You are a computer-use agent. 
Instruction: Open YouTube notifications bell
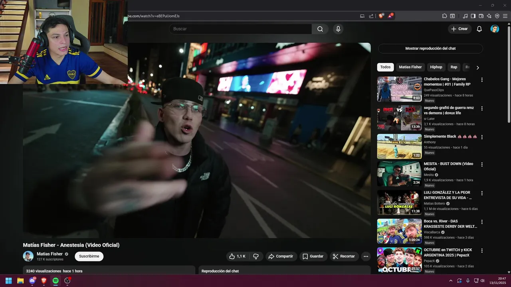pos(479,29)
